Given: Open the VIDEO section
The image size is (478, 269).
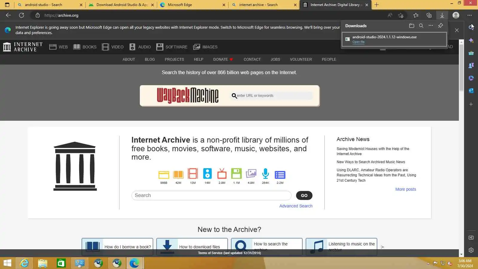Looking at the screenshot, I should click(113, 47).
